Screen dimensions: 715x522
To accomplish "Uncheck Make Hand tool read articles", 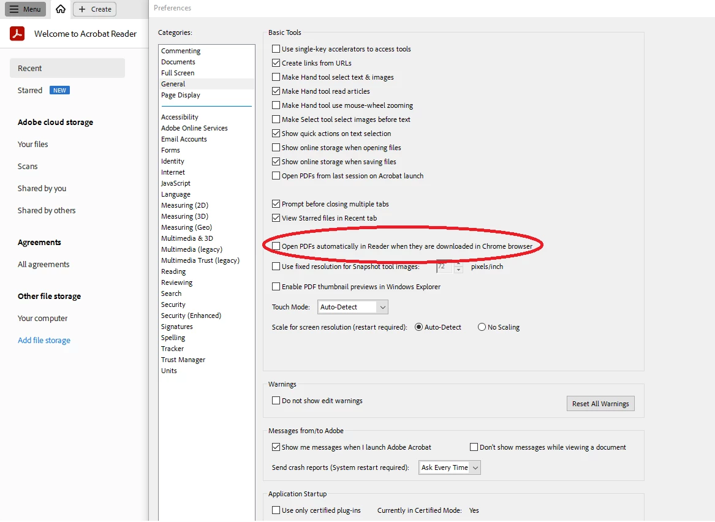I will coord(276,91).
